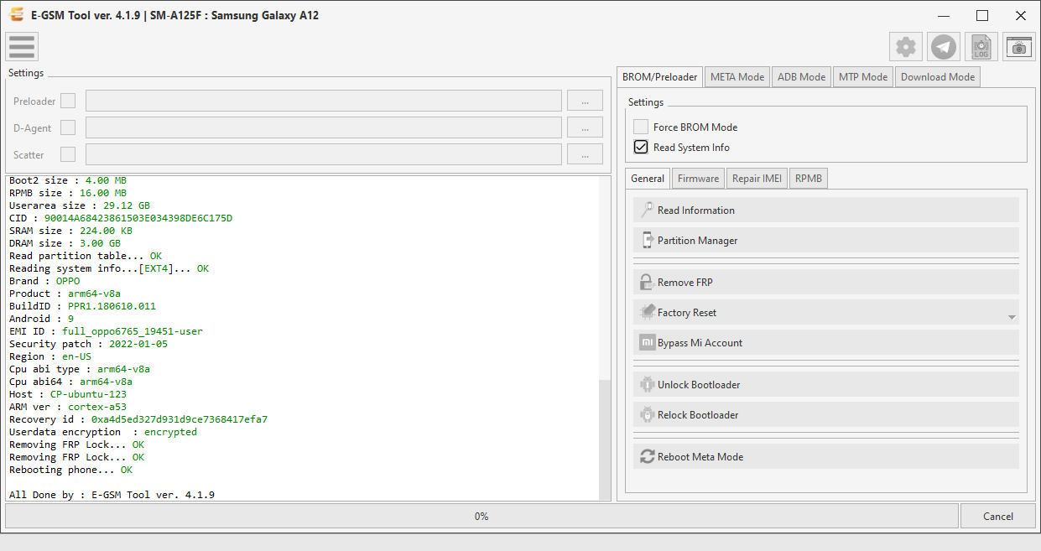Switch to MTP Mode tab

863,76
